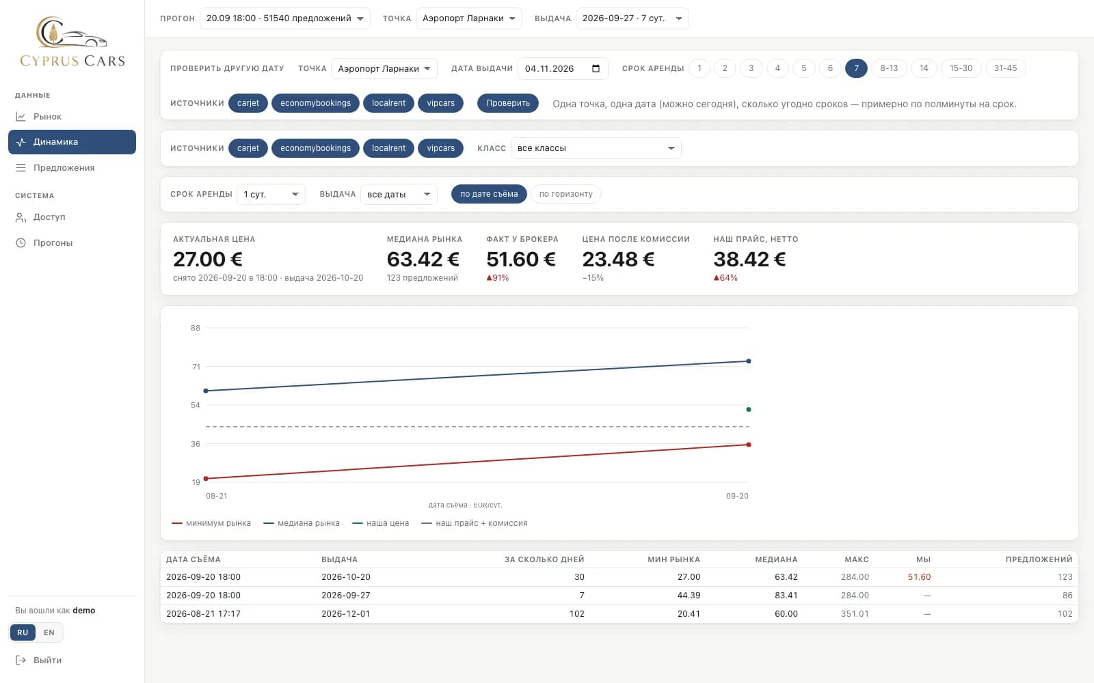Toggle economybookings source in the filter row
This screenshot has width=1094, height=683.
pyautogui.click(x=315, y=148)
